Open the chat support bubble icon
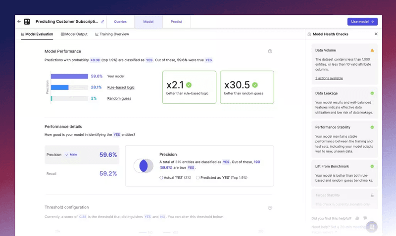The height and width of the screenshot is (236, 396). click(x=372, y=227)
